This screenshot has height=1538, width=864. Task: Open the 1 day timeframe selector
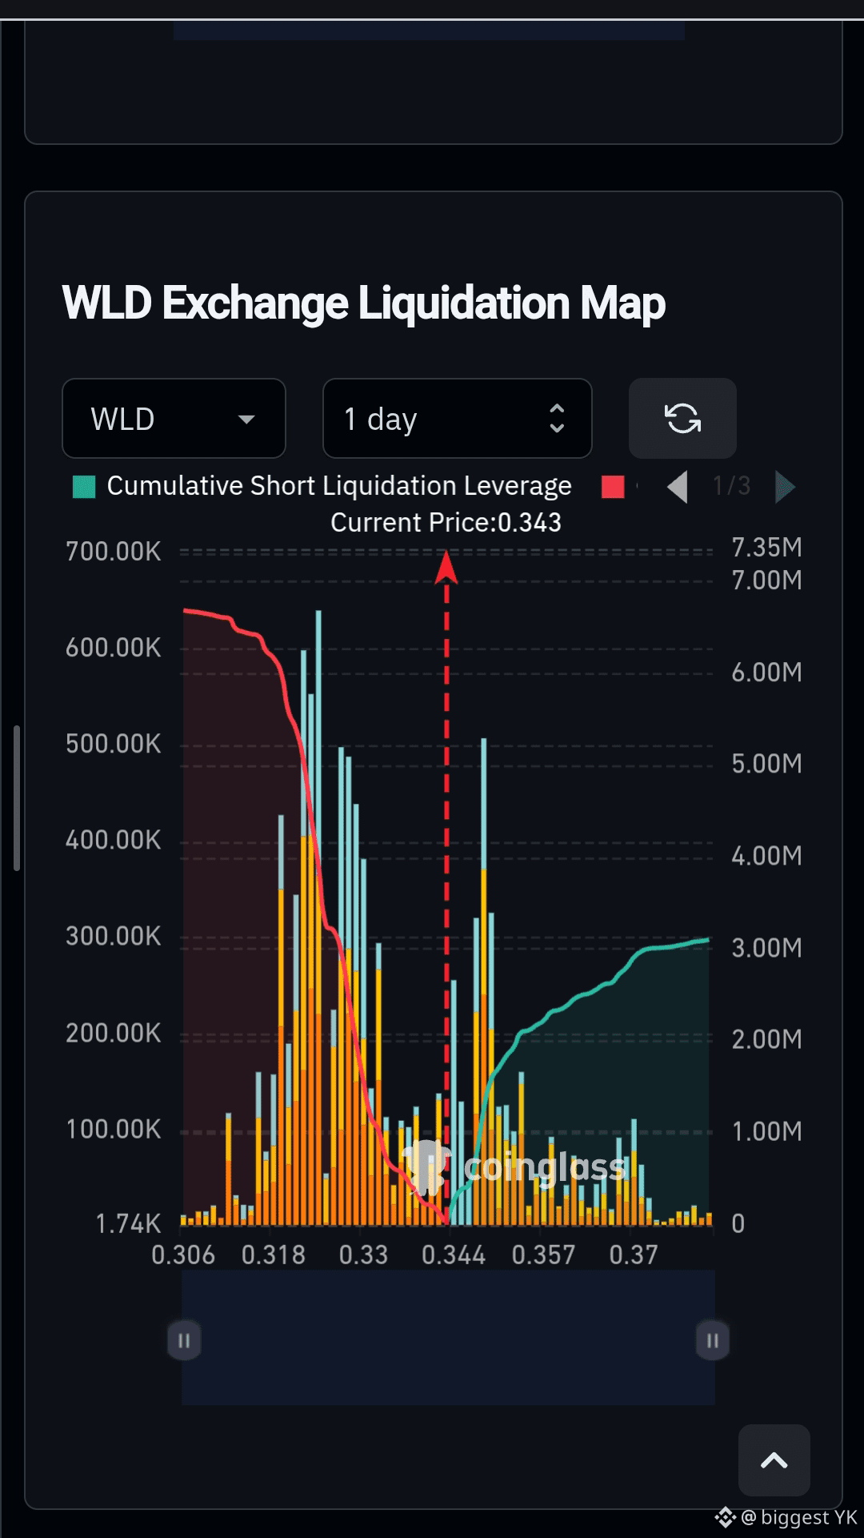click(457, 419)
